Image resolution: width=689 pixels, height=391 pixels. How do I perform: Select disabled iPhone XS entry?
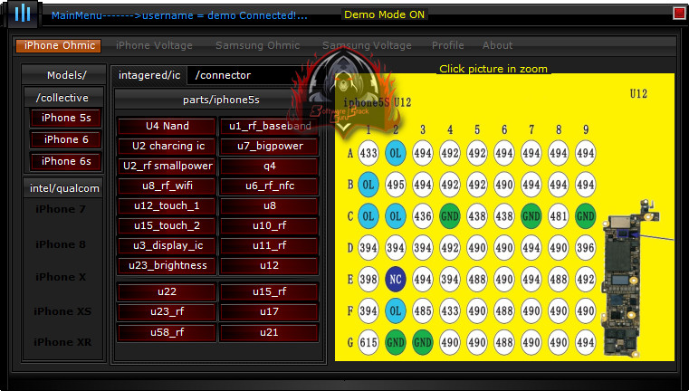pyautogui.click(x=62, y=311)
